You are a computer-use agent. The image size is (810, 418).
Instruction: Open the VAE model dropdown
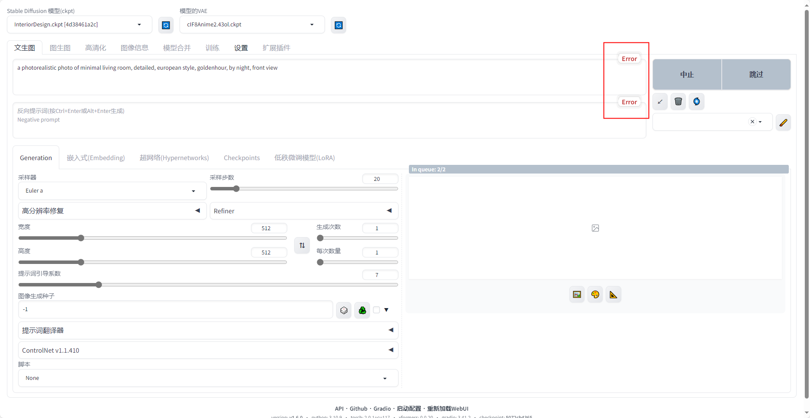click(x=252, y=25)
